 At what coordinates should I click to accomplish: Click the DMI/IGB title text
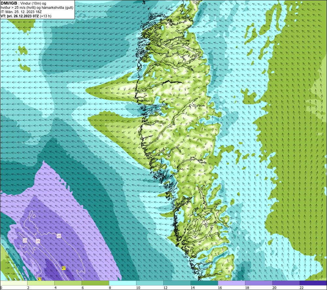9,3
